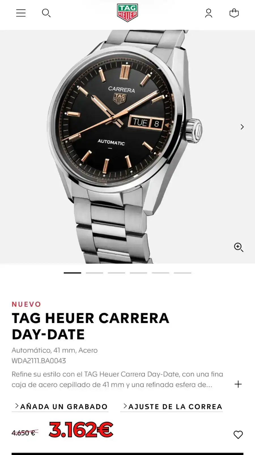
Task: Open the hamburger navigation menu
Action: click(x=21, y=13)
